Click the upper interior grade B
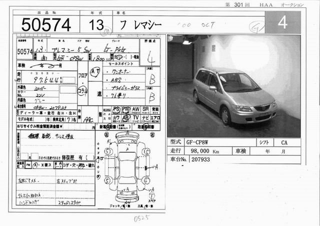320x226 pixels. tap(152, 79)
